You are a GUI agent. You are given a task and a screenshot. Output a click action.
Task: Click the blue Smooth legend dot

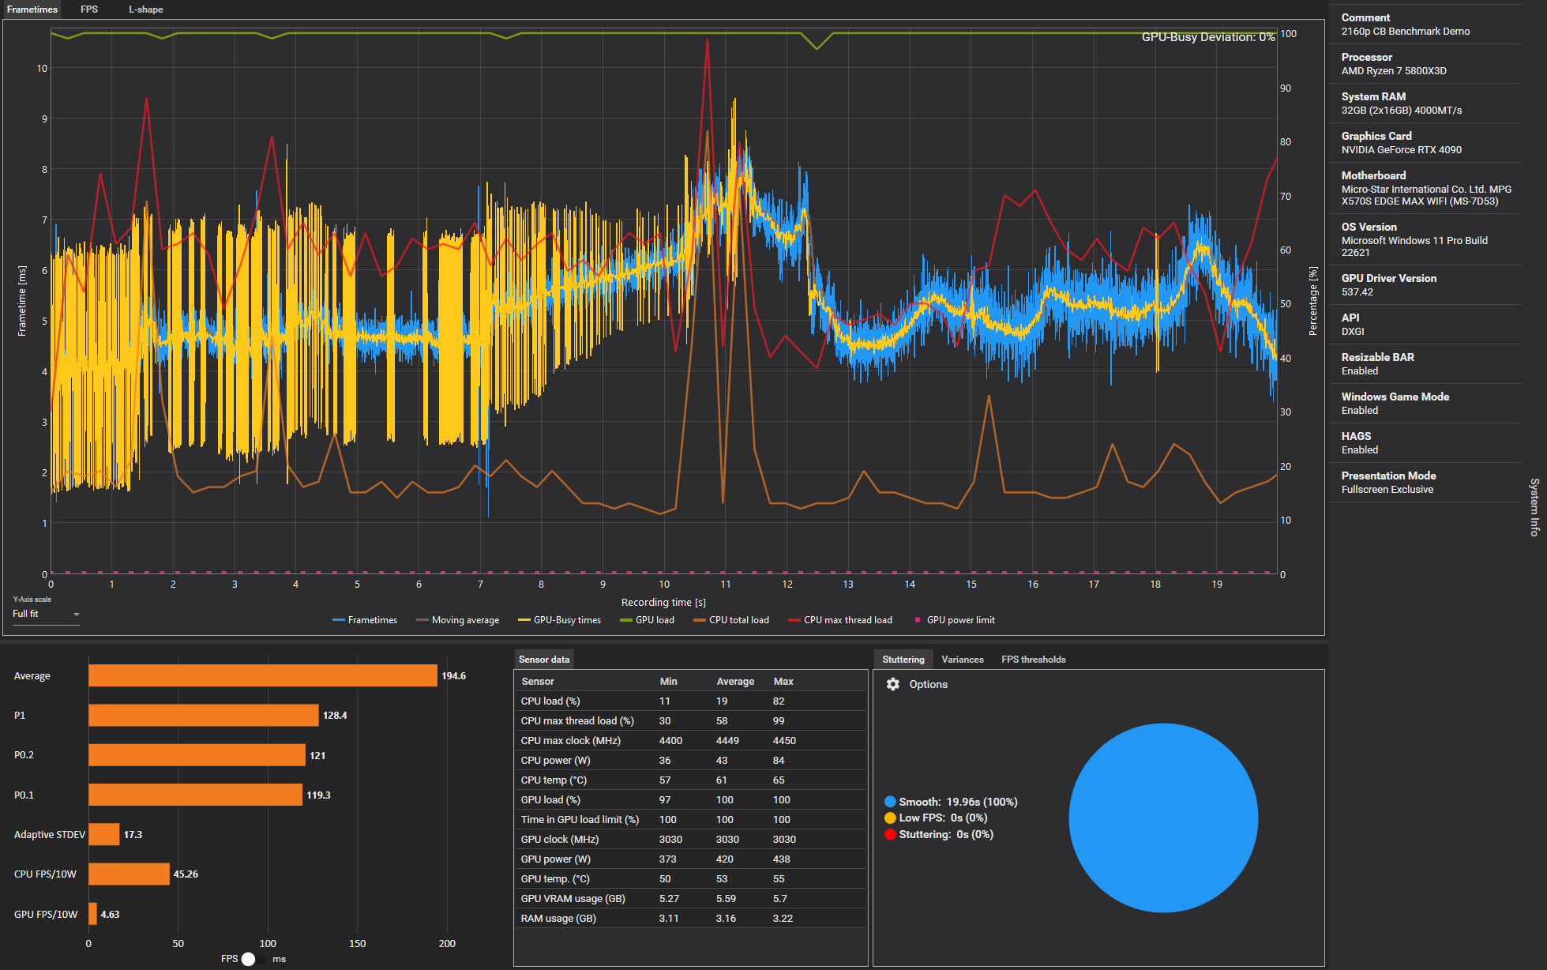click(x=890, y=802)
